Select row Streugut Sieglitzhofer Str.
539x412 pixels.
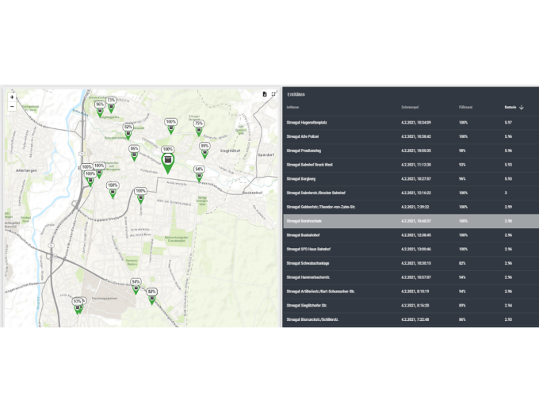pos(411,306)
